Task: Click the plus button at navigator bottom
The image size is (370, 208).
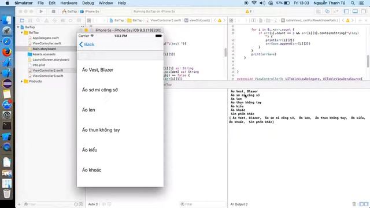Action: click(19, 204)
